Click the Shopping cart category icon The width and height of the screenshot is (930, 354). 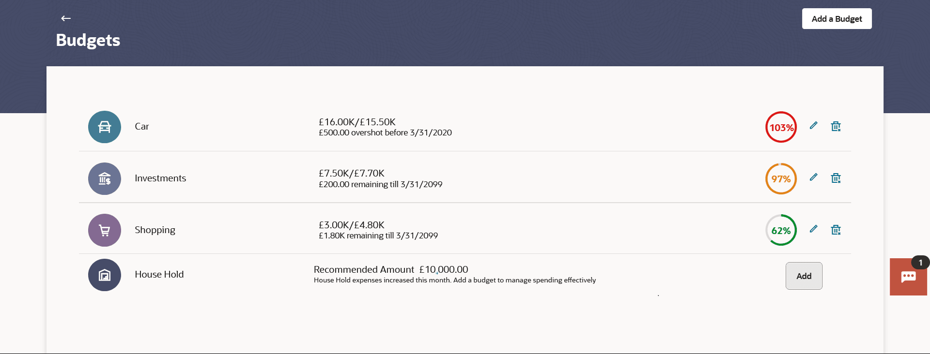point(105,230)
